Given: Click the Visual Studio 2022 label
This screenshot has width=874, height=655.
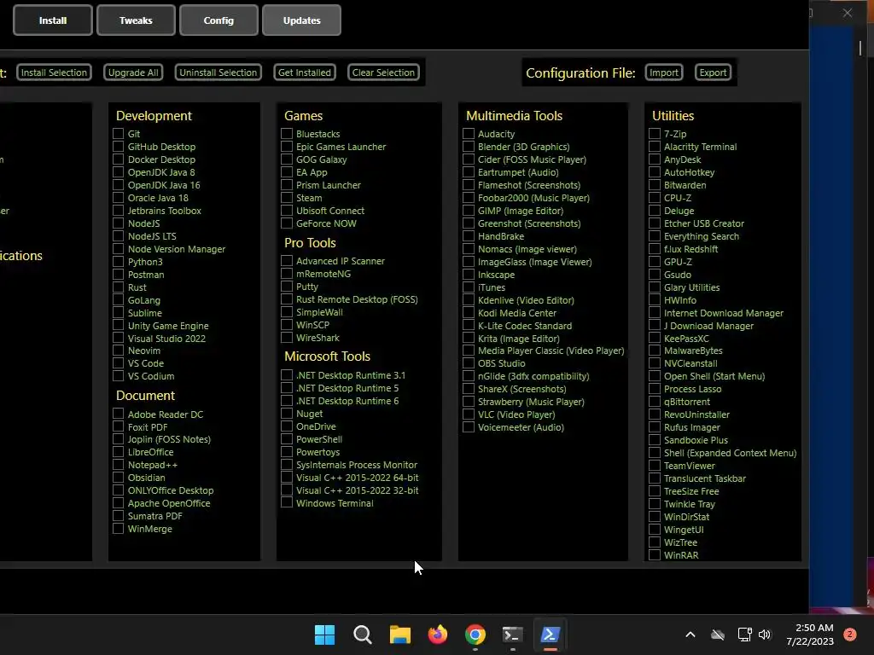Looking at the screenshot, I should click(166, 338).
